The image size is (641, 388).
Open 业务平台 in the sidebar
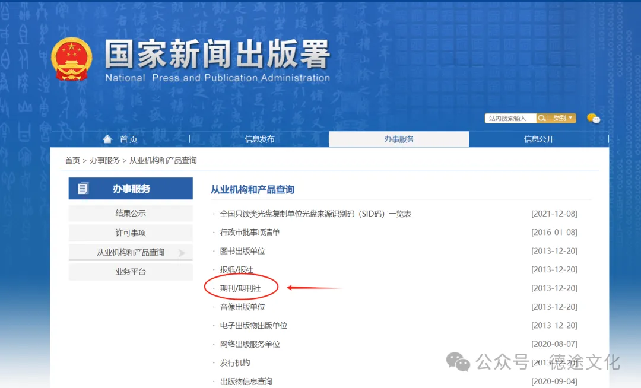pyautogui.click(x=131, y=272)
